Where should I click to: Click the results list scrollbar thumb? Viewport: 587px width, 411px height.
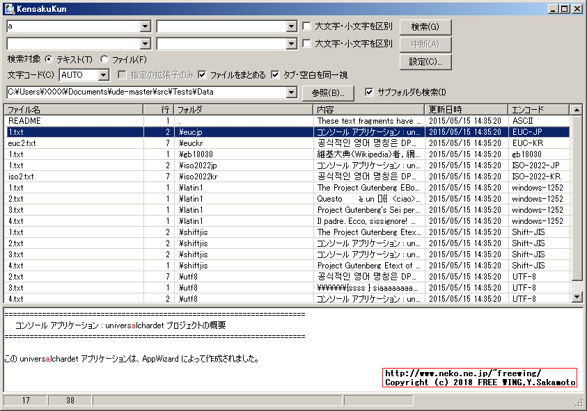[x=577, y=198]
